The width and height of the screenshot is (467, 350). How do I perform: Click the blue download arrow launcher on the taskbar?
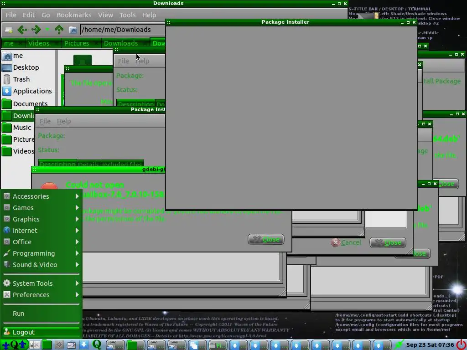(84, 345)
